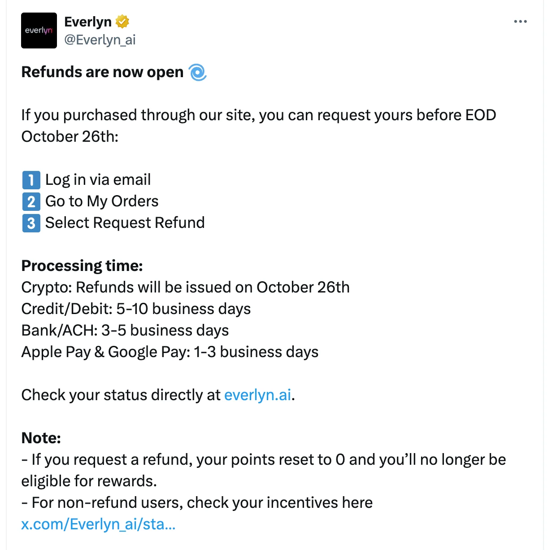The image size is (548, 550).
Task: Click the @Everlyn_ai handle
Action: [100, 40]
